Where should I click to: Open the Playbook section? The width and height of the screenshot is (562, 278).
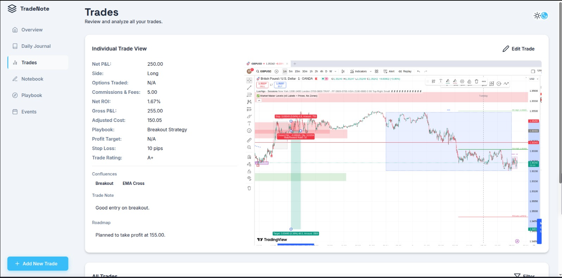[38, 95]
